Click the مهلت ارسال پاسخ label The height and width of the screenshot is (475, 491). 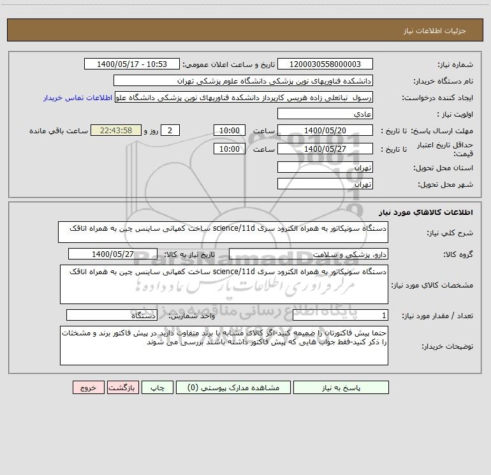point(442,131)
